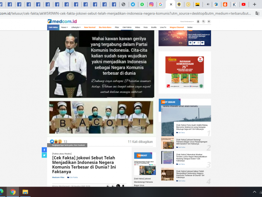Open the hamburger menu icon in header

pyautogui.click(x=209, y=21)
